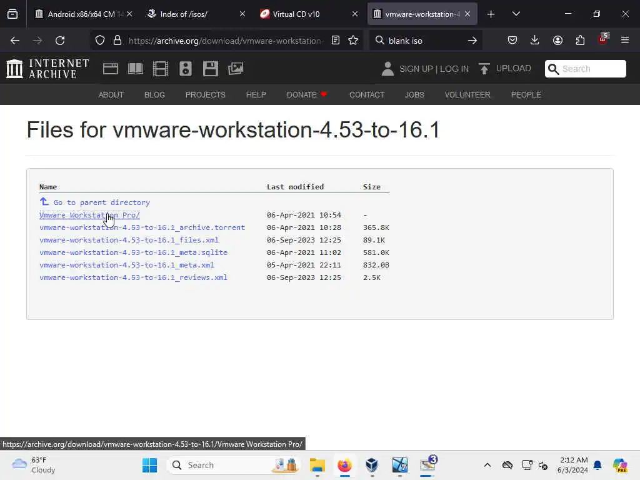Close the vmware-workstation tab

coord(467,14)
